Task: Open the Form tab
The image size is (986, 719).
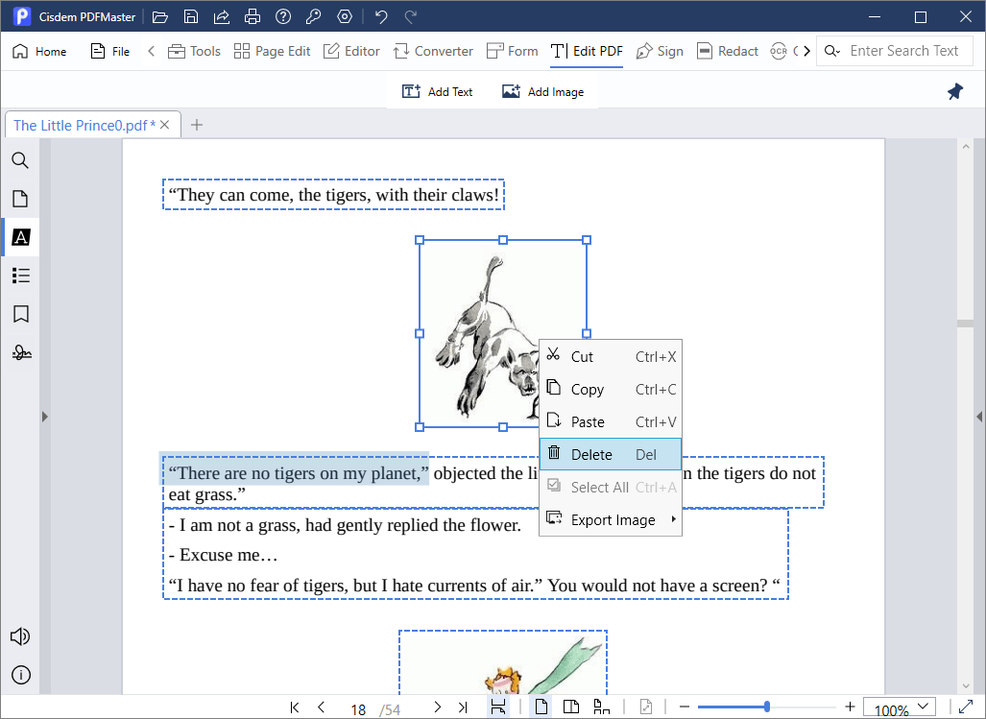Action: 513,51
